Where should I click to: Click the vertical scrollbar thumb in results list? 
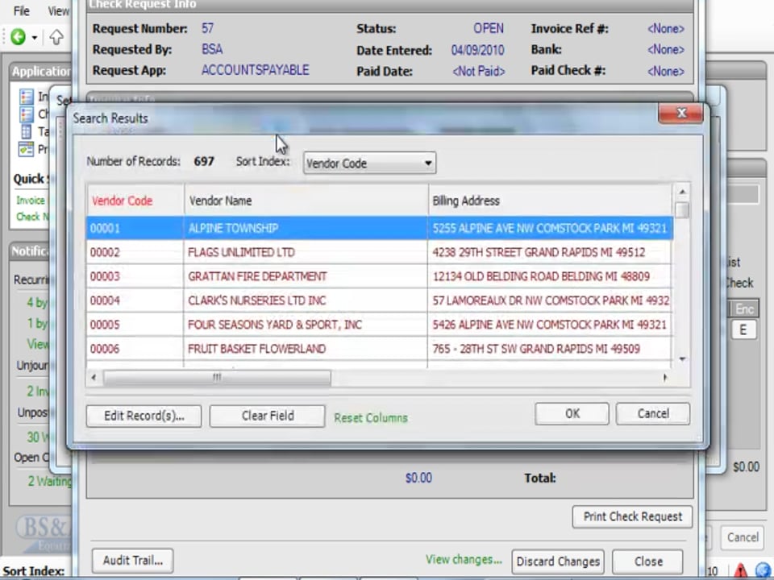tap(682, 210)
